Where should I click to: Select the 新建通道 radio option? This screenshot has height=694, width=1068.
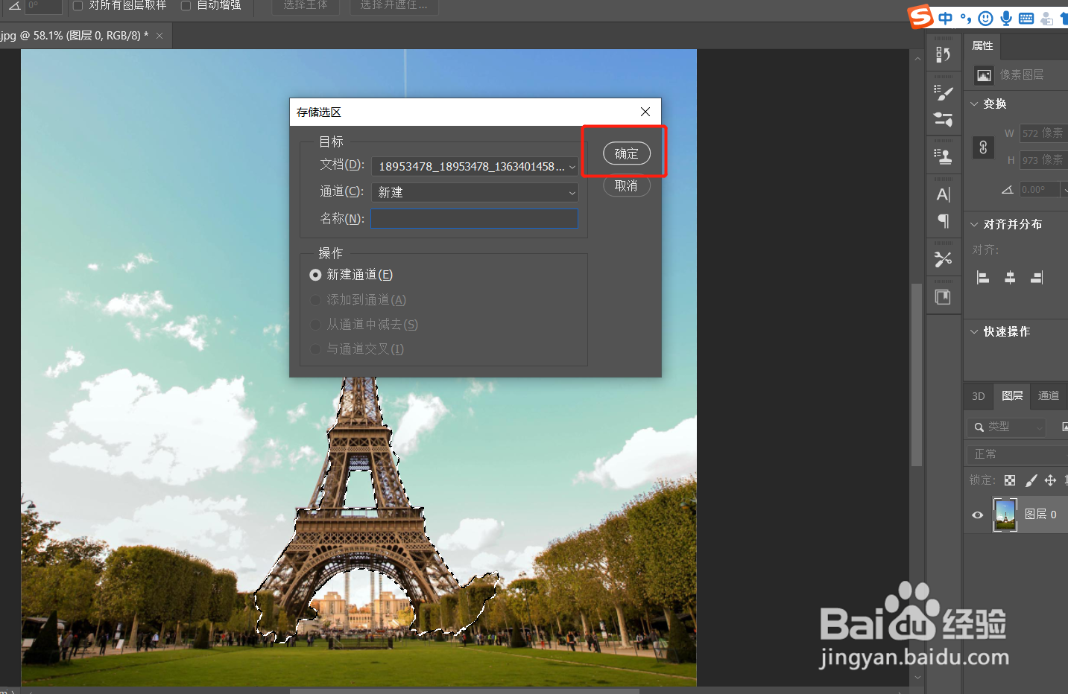(x=315, y=275)
